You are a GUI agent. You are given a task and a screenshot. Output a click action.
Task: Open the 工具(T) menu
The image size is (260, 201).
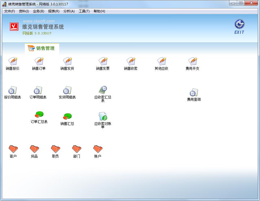84,11
